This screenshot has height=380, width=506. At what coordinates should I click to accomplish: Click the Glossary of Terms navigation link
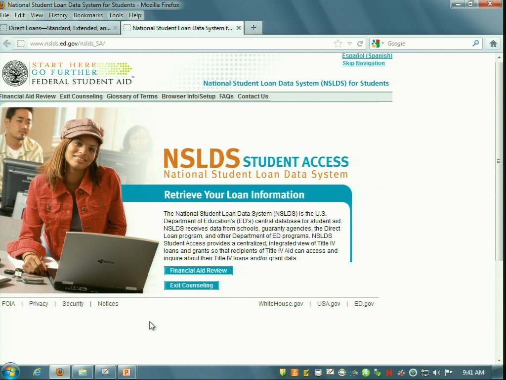tap(132, 96)
